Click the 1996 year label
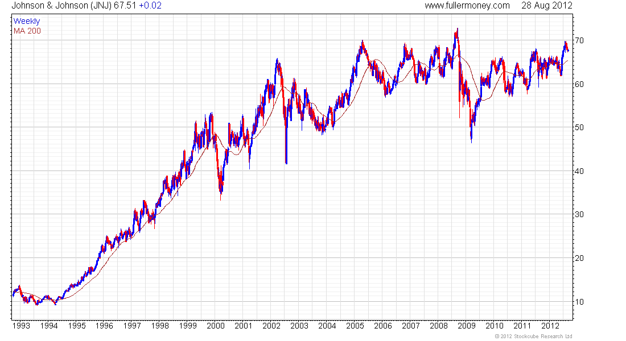The width and height of the screenshot is (626, 341). (104, 326)
